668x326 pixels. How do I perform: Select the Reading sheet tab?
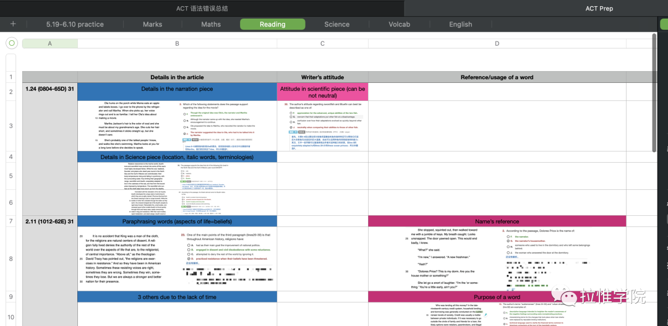click(x=272, y=24)
